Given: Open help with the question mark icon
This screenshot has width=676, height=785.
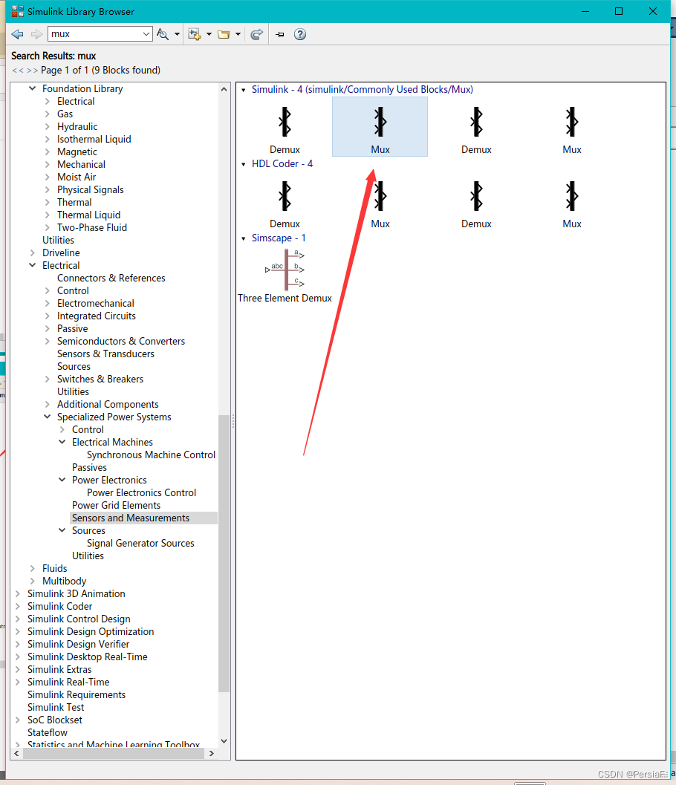Looking at the screenshot, I should coord(300,34).
